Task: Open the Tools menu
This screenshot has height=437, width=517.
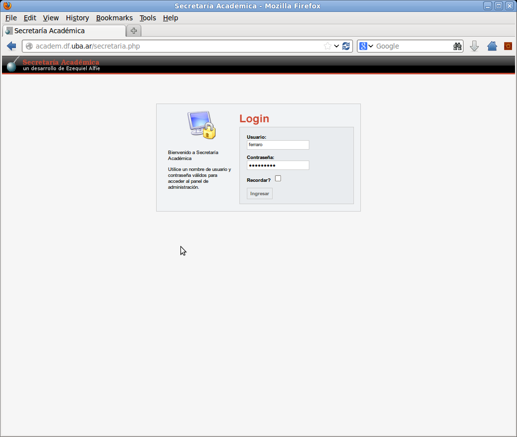Action: tap(148, 18)
